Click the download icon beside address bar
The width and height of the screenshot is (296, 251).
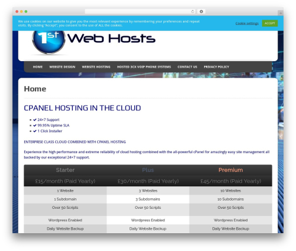coord(201,11)
